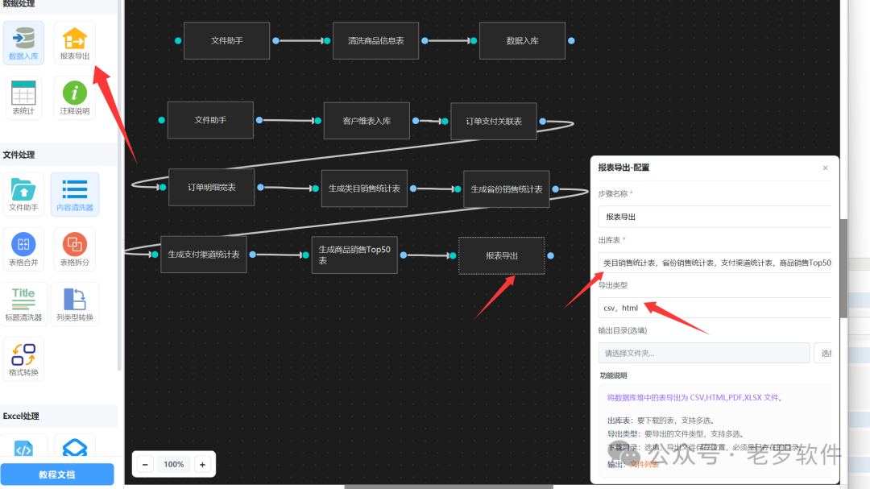Click the horizontal canvas scrollbar

click(x=449, y=487)
